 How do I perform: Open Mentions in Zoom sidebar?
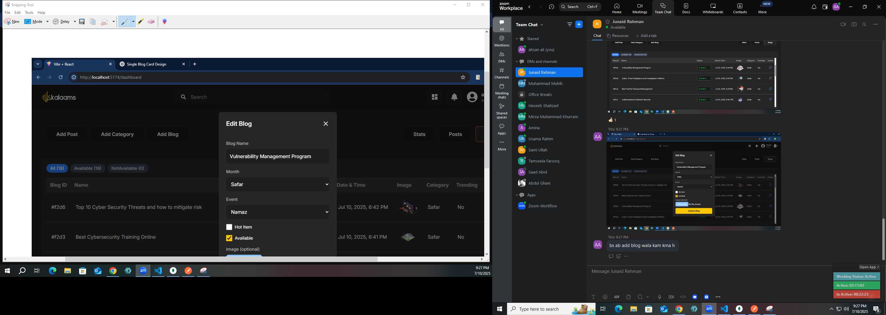click(x=502, y=41)
